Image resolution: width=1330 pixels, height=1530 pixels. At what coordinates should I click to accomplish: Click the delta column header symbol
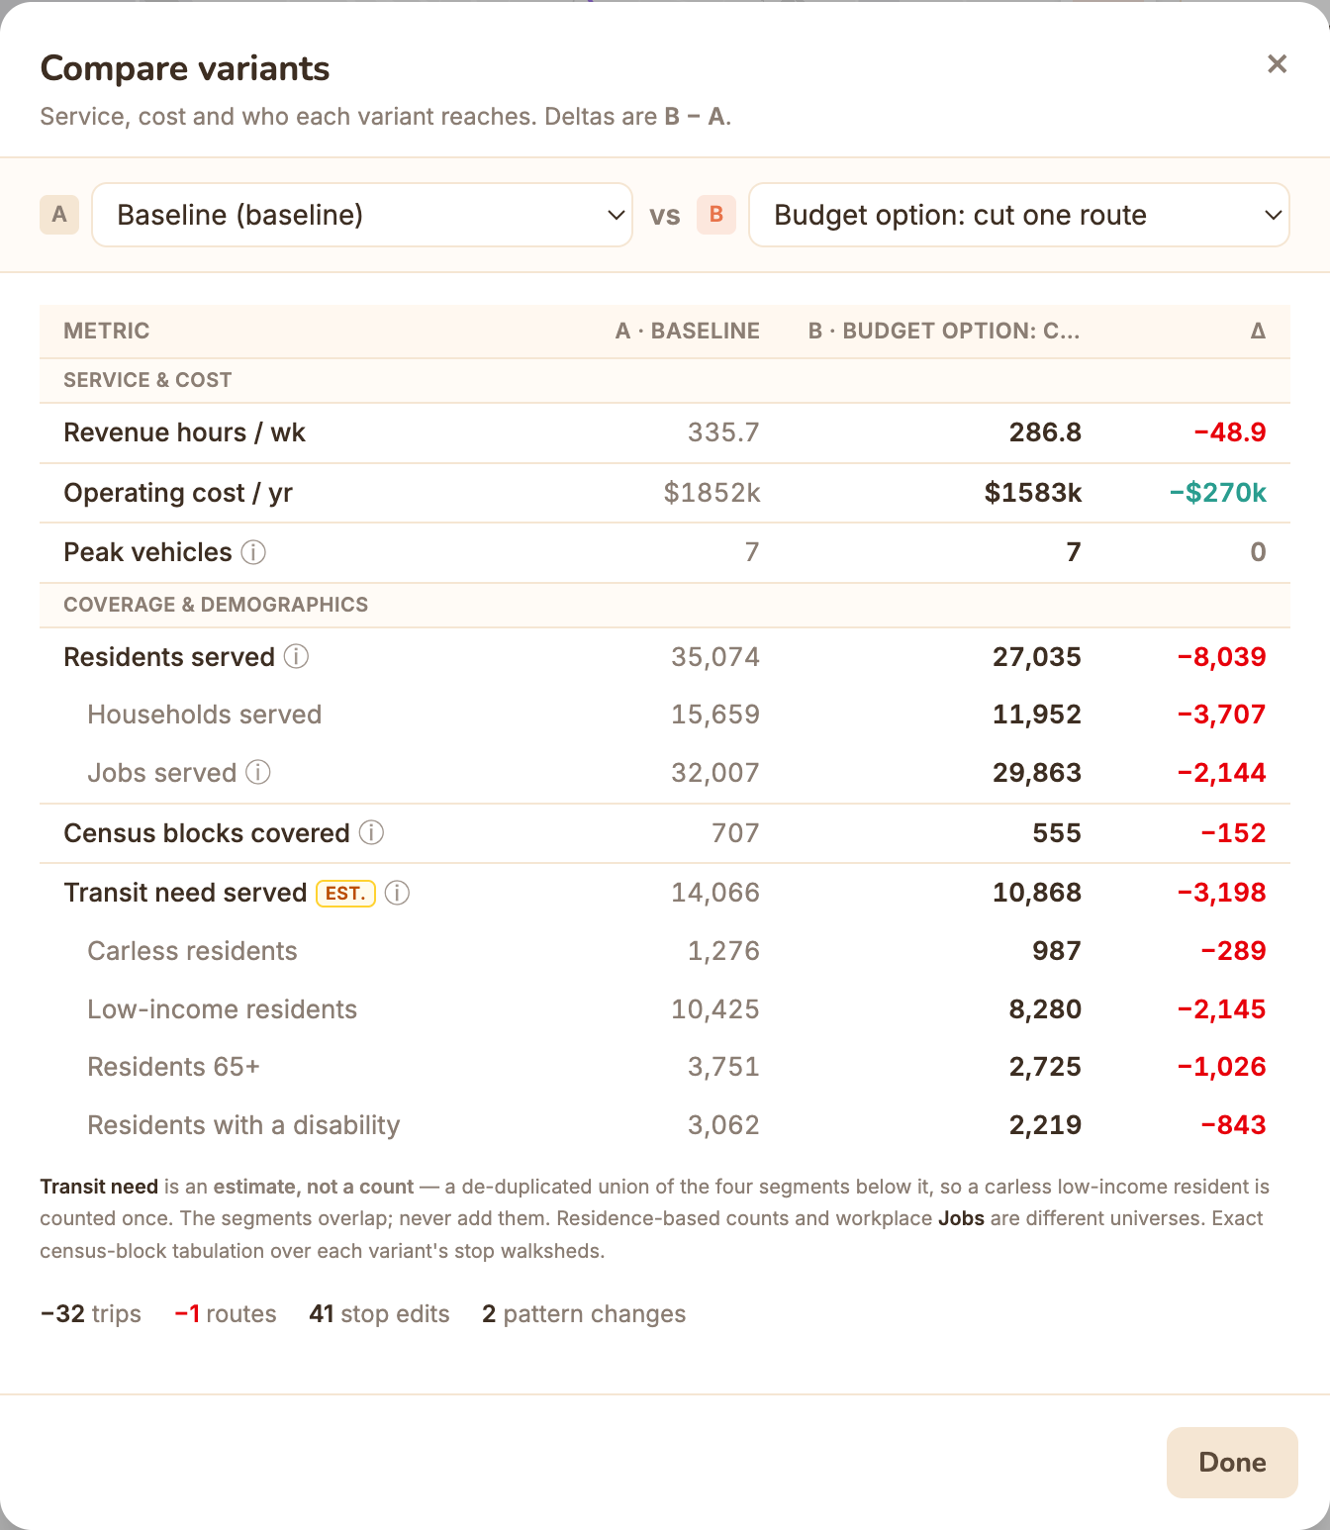1258,331
